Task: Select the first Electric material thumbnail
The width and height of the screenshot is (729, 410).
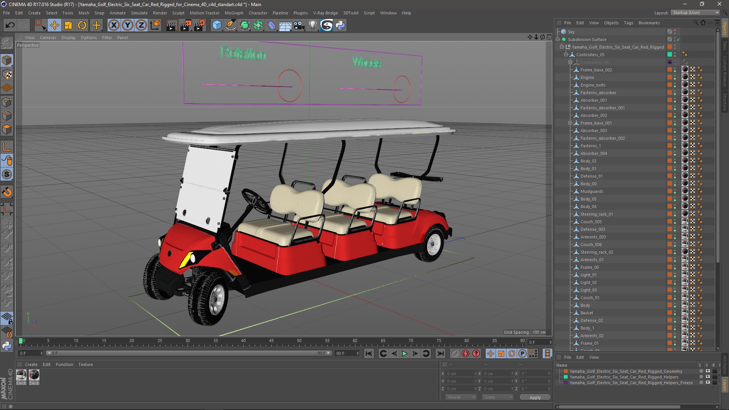Action: click(21, 375)
